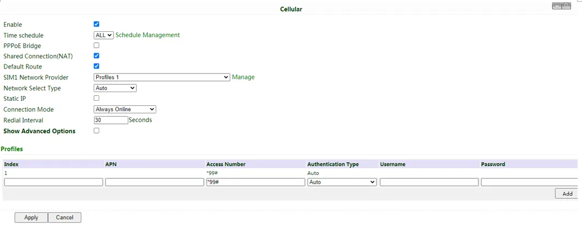582x228 pixels.
Task: Click the Access Number input containing *99#
Action: [256, 183]
